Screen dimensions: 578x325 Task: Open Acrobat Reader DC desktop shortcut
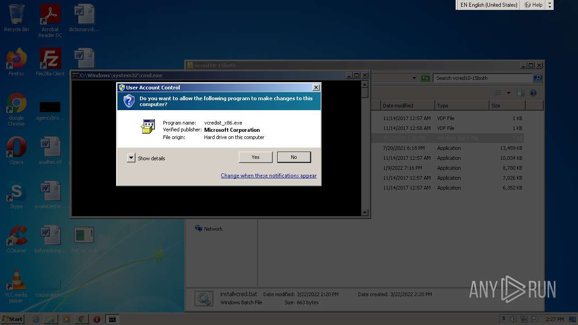[x=50, y=21]
